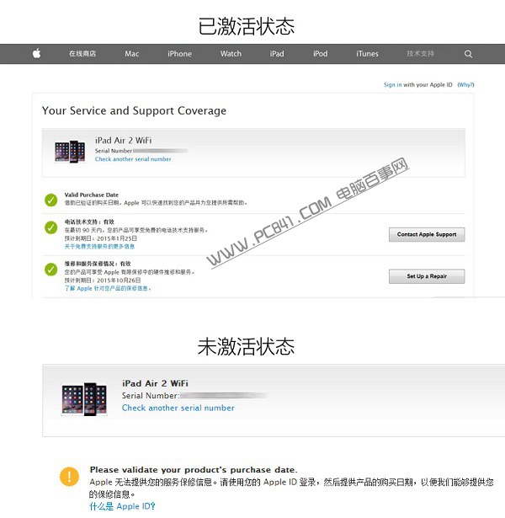Image resolution: width=505 pixels, height=518 pixels.
Task: Click the 预计到期日 2015年10月26日 text
Action: (103, 280)
